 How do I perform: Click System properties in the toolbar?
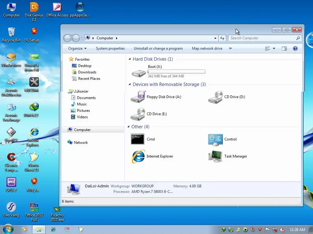click(x=110, y=48)
